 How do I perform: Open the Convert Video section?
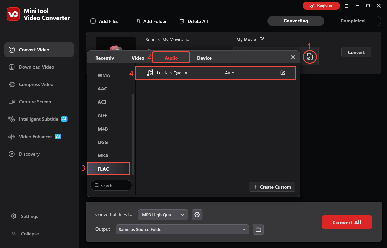coord(39,50)
